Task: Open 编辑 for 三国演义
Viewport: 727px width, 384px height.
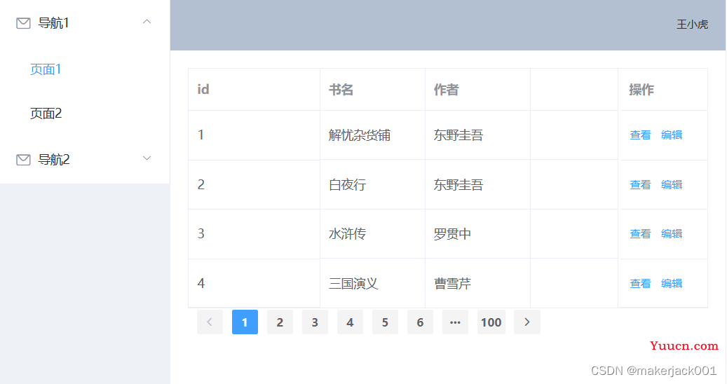Action: tap(672, 283)
